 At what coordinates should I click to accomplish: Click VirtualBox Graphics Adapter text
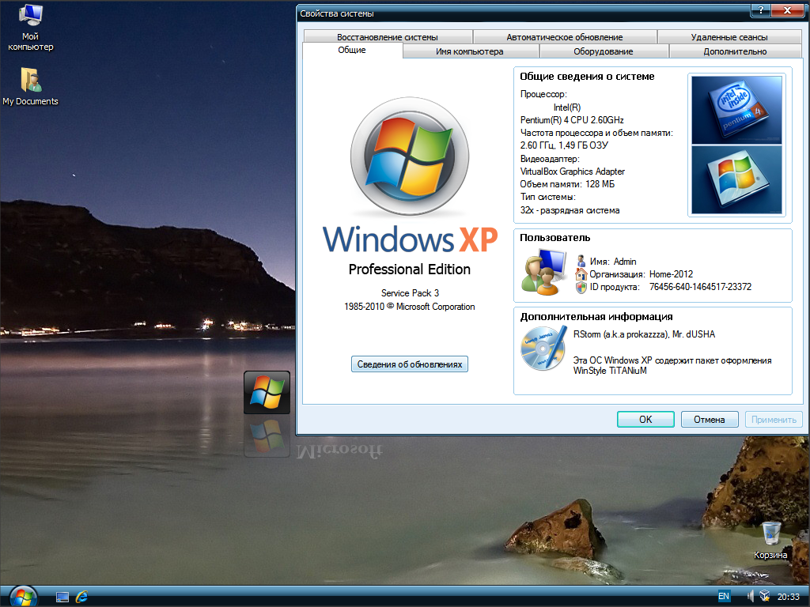click(x=573, y=172)
